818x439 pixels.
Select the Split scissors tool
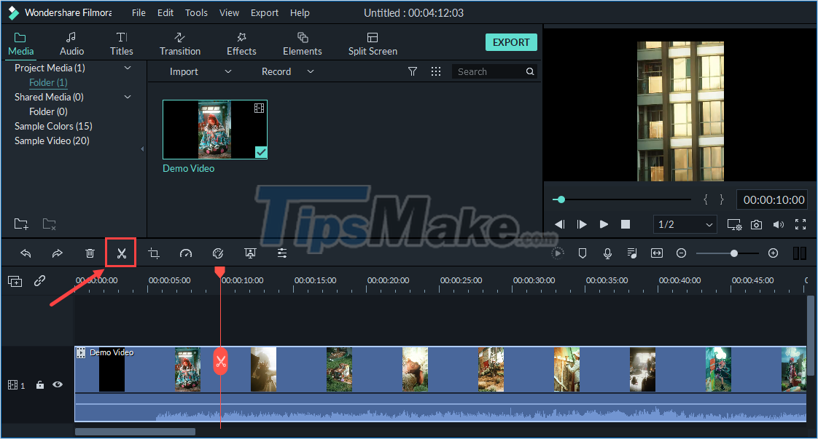pos(120,253)
